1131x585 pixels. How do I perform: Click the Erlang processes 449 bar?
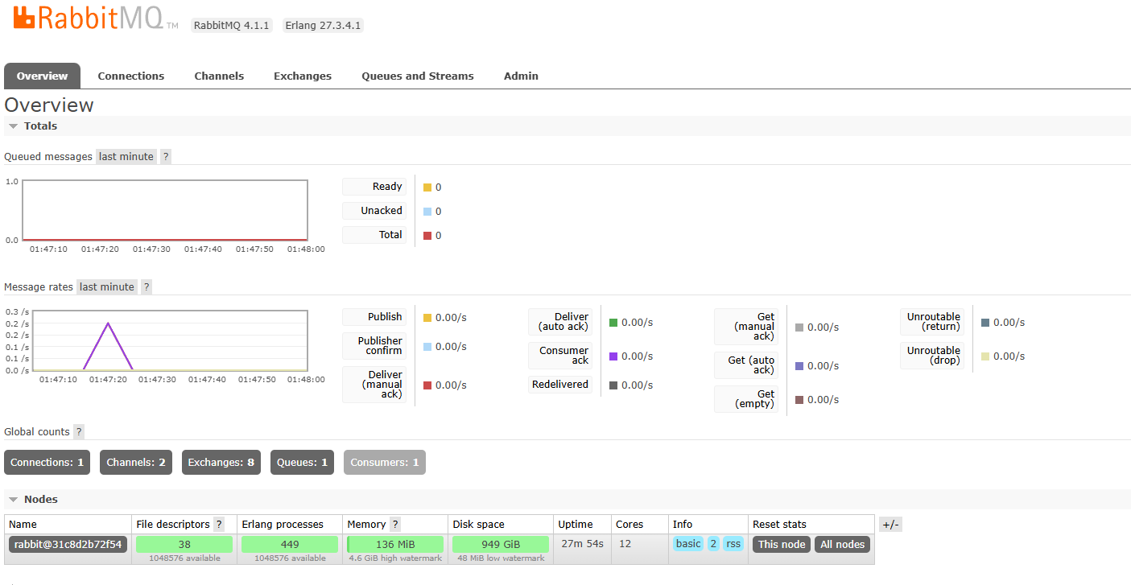click(290, 544)
